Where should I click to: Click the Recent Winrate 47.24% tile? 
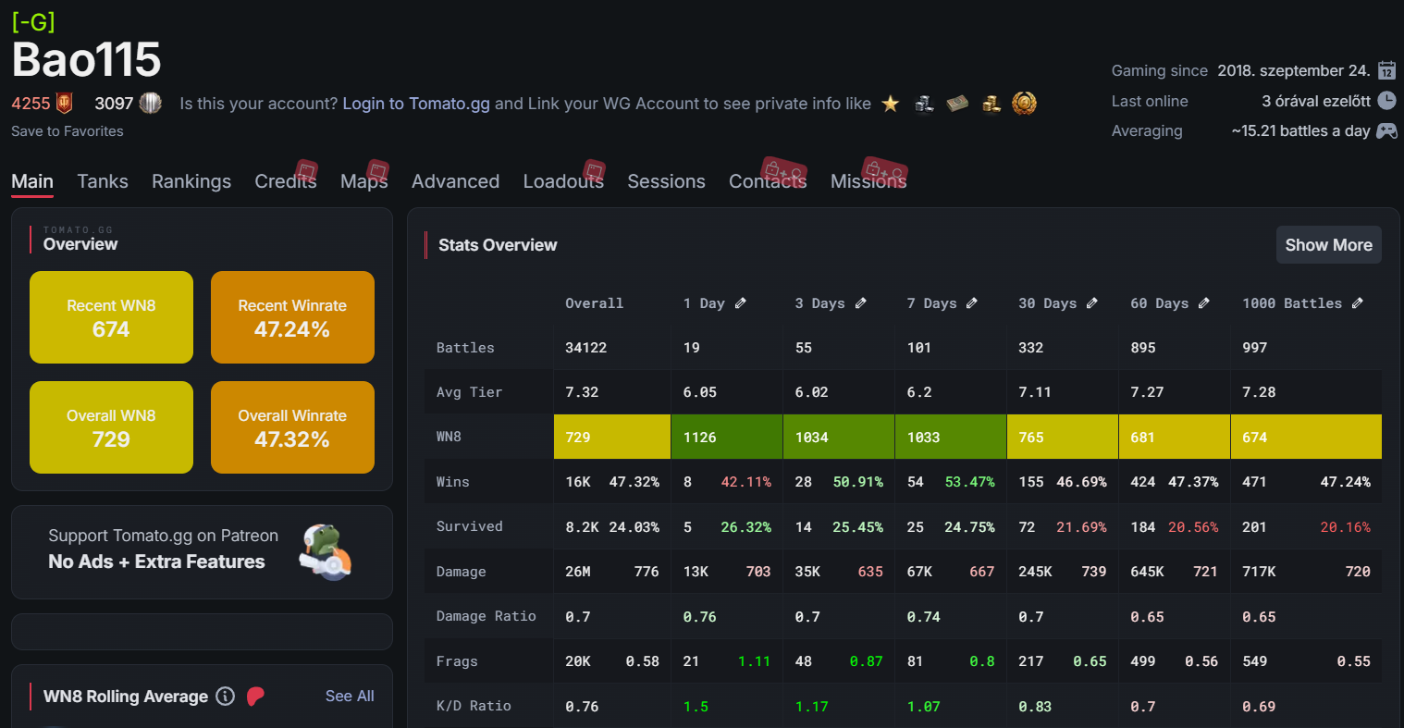pos(292,317)
